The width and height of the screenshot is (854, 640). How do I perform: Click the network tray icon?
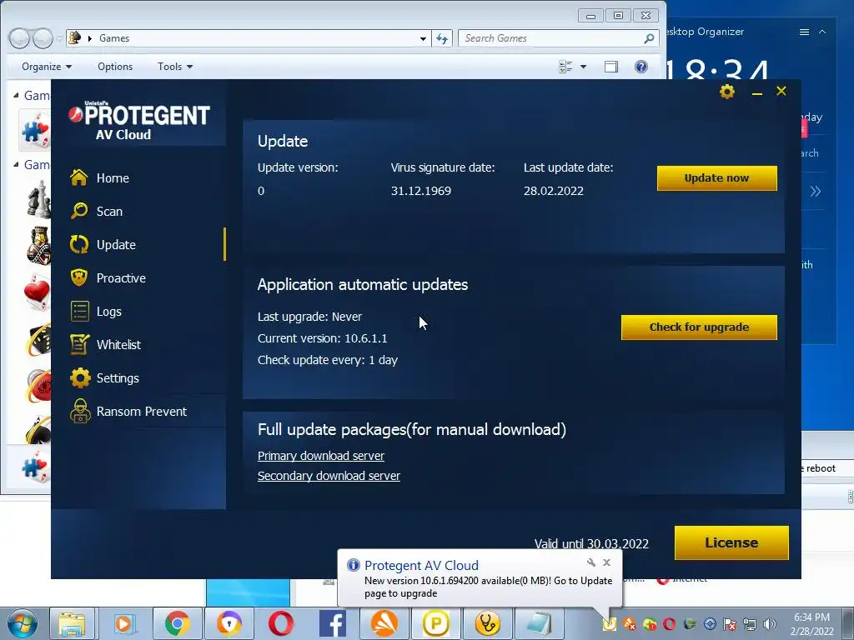pyautogui.click(x=750, y=624)
